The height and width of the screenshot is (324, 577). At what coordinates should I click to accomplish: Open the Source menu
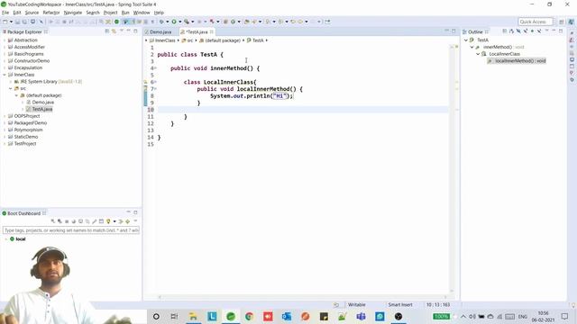click(32, 13)
